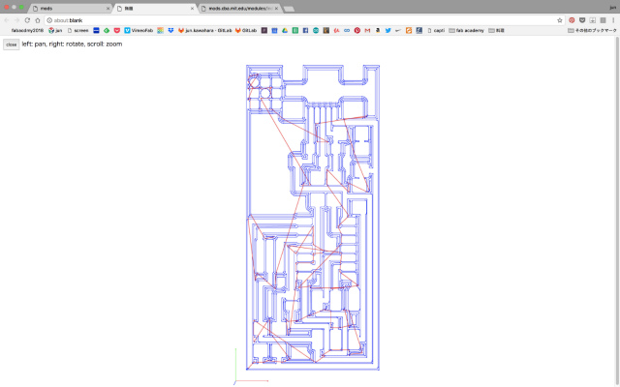Reload the page with the refresh icon
Image resolution: width=620 pixels, height=387 pixels.
point(27,20)
